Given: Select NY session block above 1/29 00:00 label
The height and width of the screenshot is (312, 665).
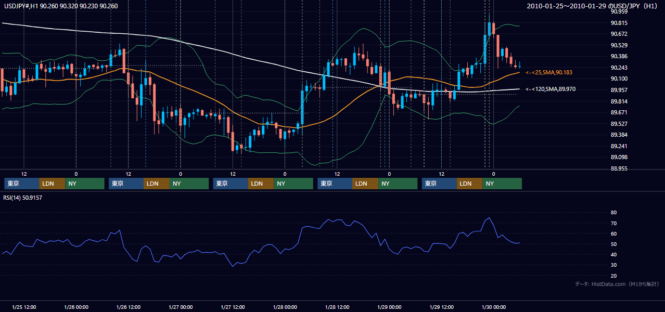Looking at the screenshot, I should pyautogui.click(x=398, y=184).
